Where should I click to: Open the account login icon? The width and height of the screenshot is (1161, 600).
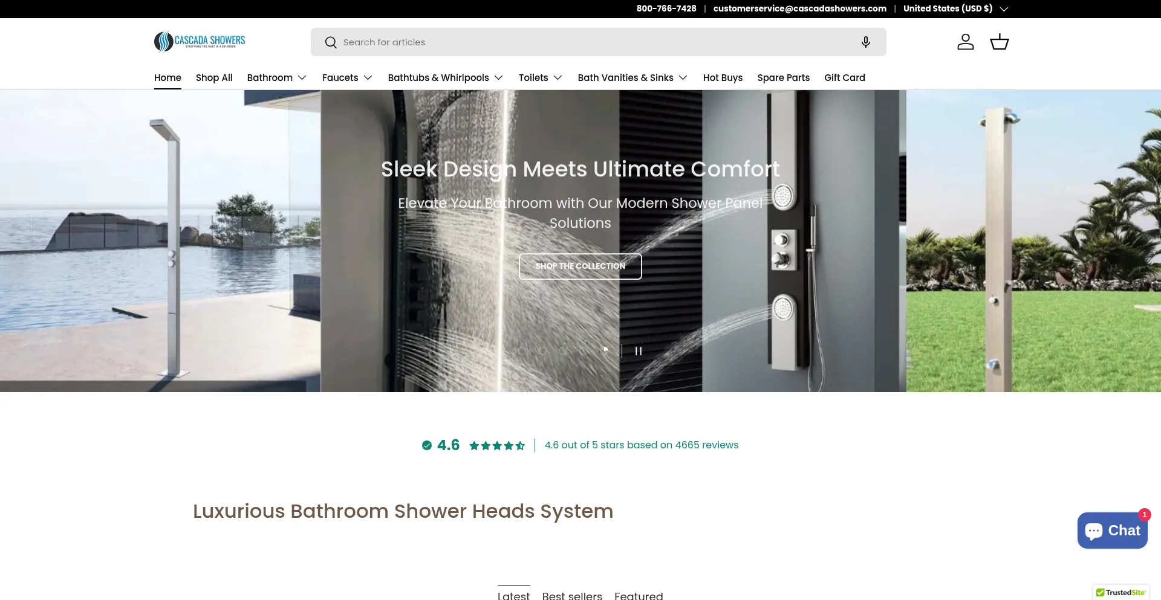tap(966, 42)
